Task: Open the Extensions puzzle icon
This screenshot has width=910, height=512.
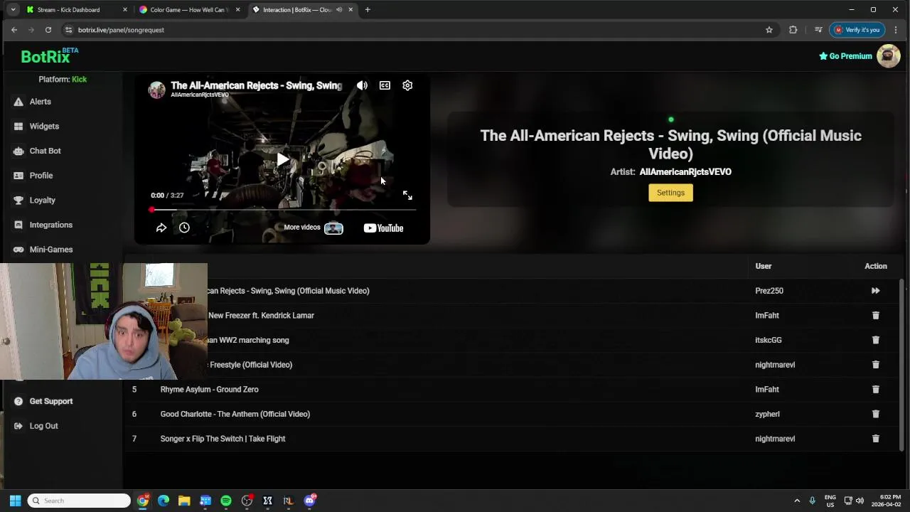Action: coord(793,30)
